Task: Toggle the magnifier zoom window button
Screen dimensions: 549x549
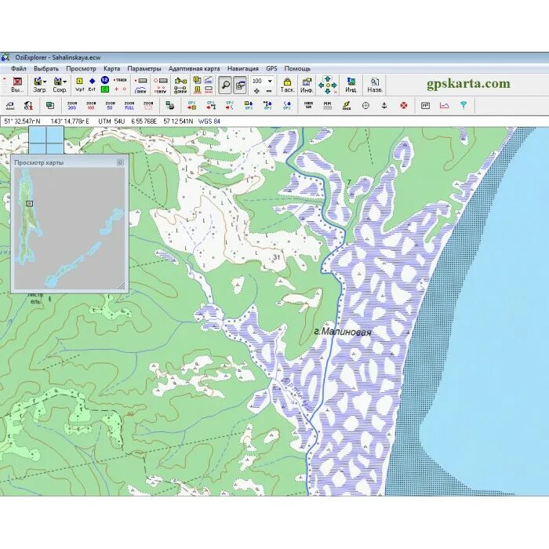Action: [x=225, y=85]
